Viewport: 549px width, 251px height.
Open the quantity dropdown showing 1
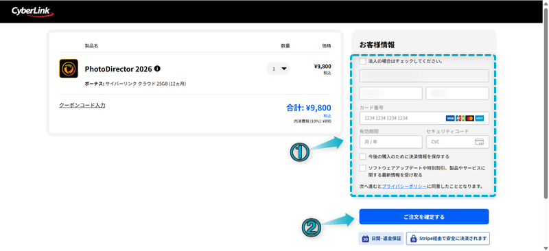coord(279,69)
